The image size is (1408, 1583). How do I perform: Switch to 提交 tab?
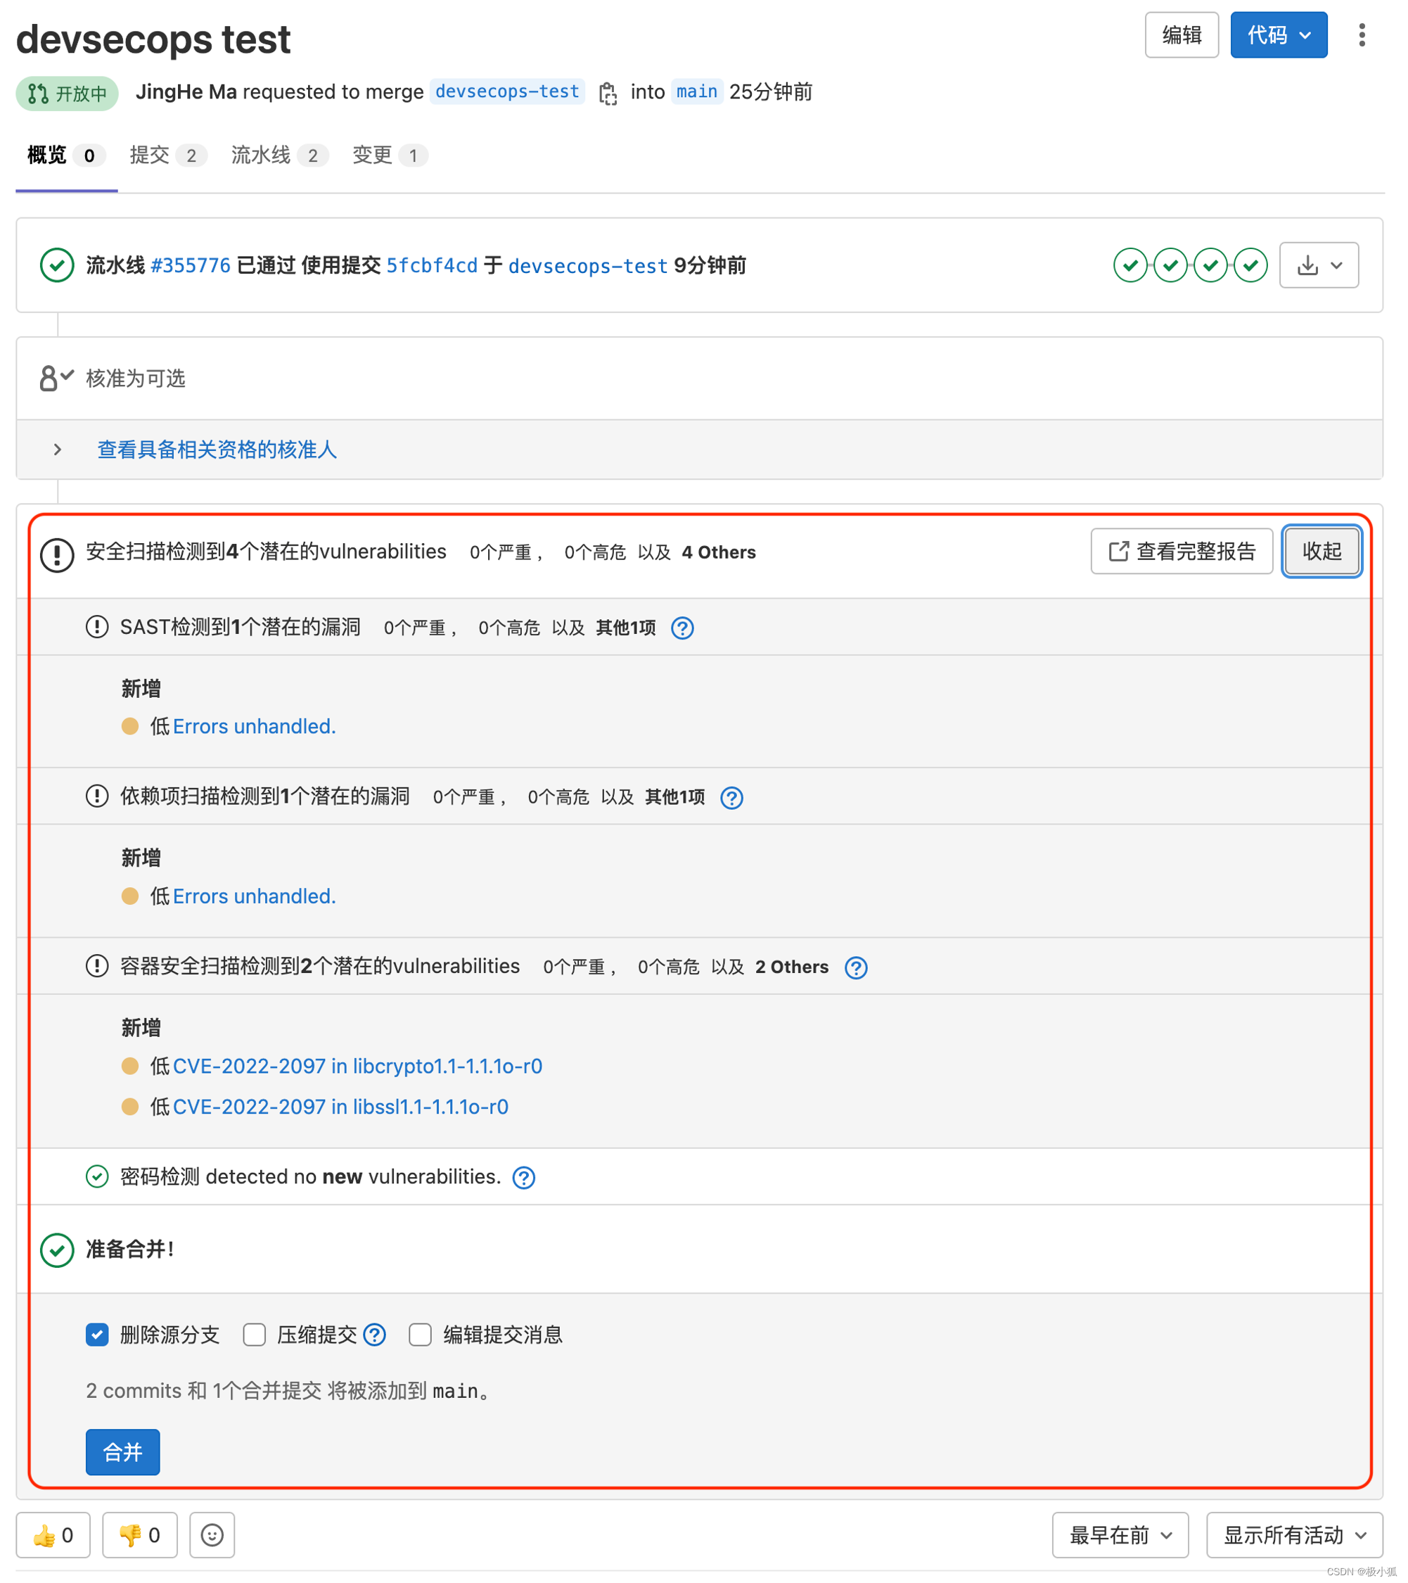(x=167, y=155)
